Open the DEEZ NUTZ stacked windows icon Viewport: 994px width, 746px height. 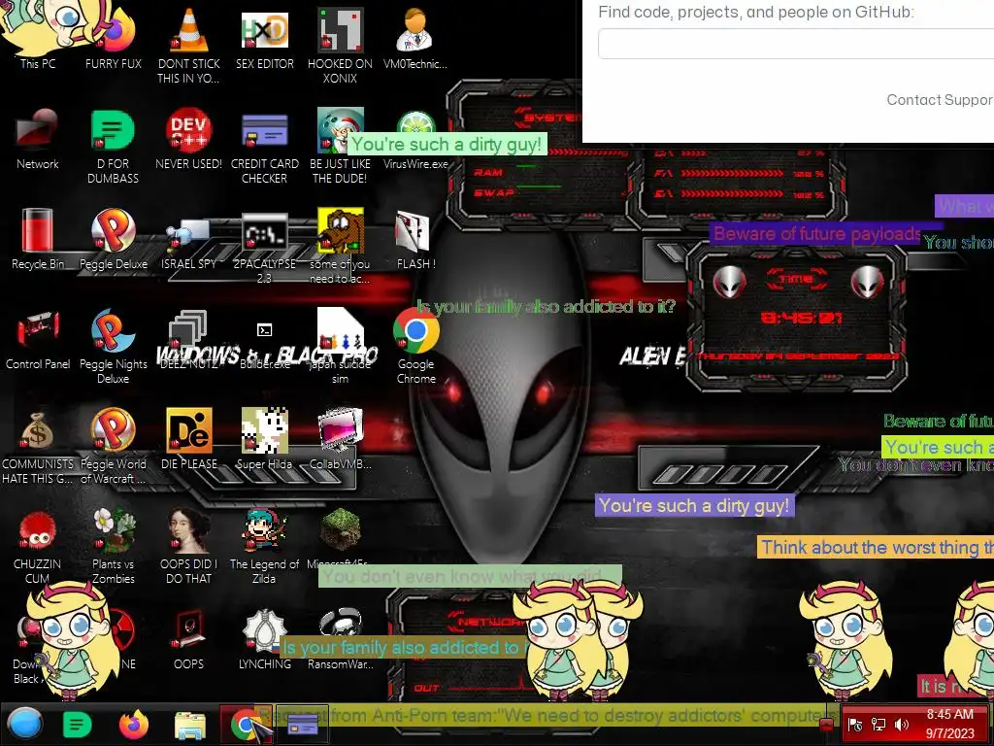tap(189, 340)
